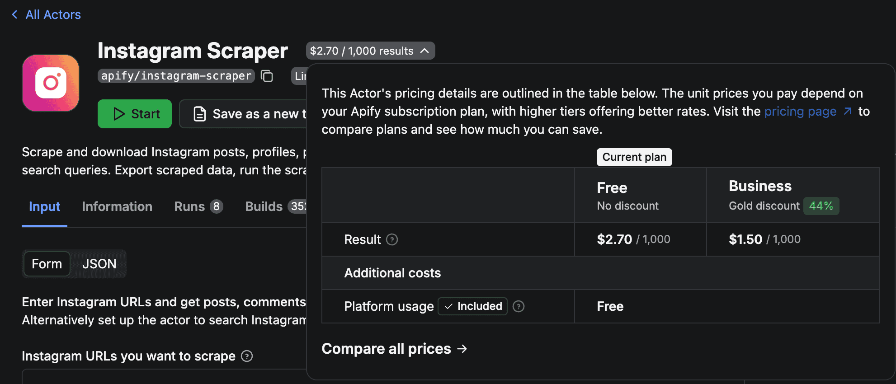Click the green Start button
The height and width of the screenshot is (384, 896).
tap(135, 114)
